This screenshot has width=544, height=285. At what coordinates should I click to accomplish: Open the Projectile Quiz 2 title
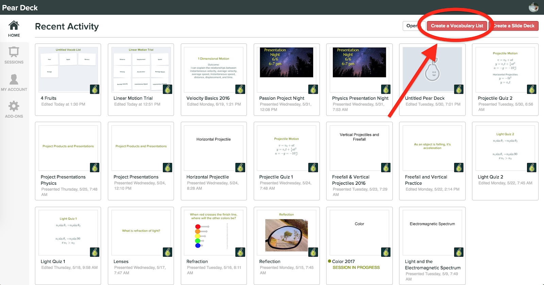495,98
